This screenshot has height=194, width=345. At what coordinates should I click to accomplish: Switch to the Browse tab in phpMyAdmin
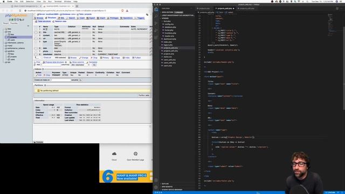coord(39,18)
